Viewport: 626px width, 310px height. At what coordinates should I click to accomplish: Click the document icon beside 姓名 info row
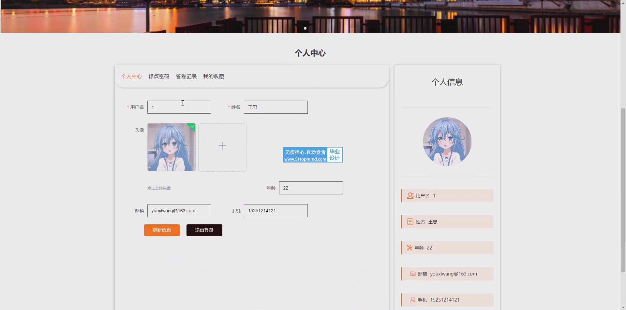[410, 222]
